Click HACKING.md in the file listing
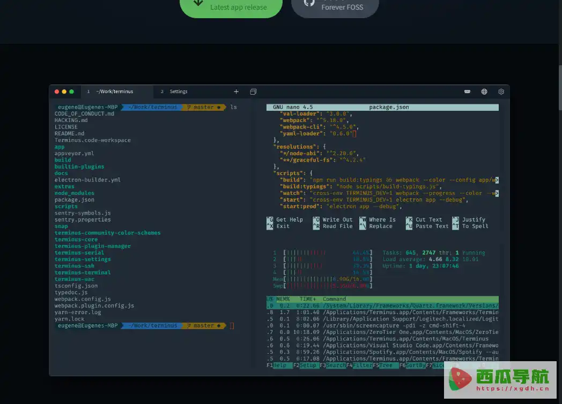The height and width of the screenshot is (404, 562). pyautogui.click(x=71, y=120)
